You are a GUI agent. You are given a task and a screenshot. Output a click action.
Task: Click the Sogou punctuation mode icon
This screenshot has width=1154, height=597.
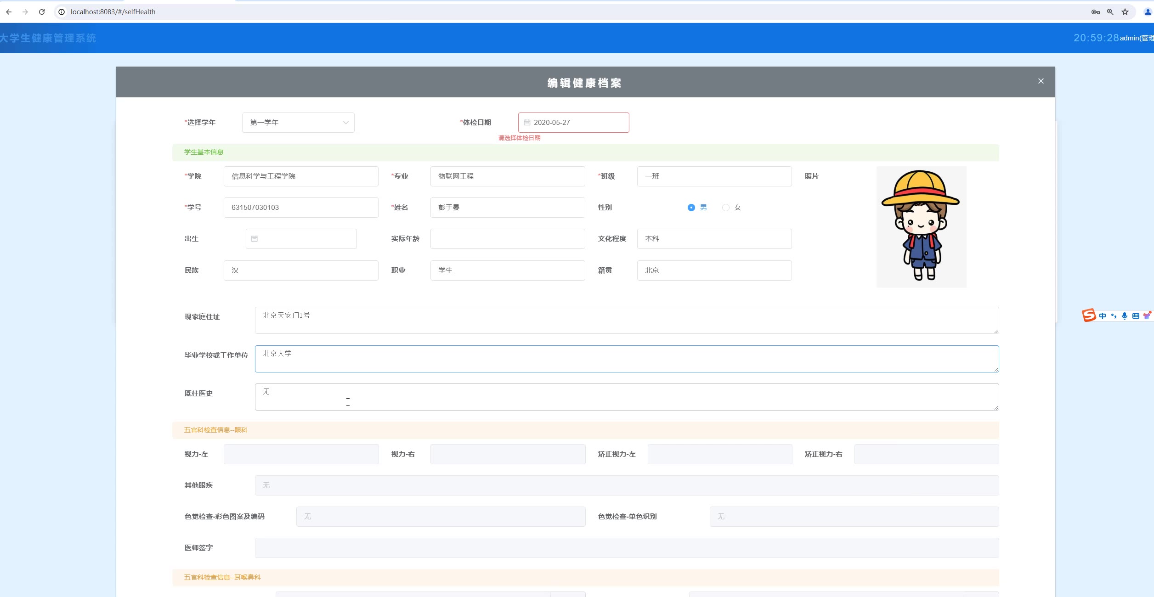[x=1114, y=316]
